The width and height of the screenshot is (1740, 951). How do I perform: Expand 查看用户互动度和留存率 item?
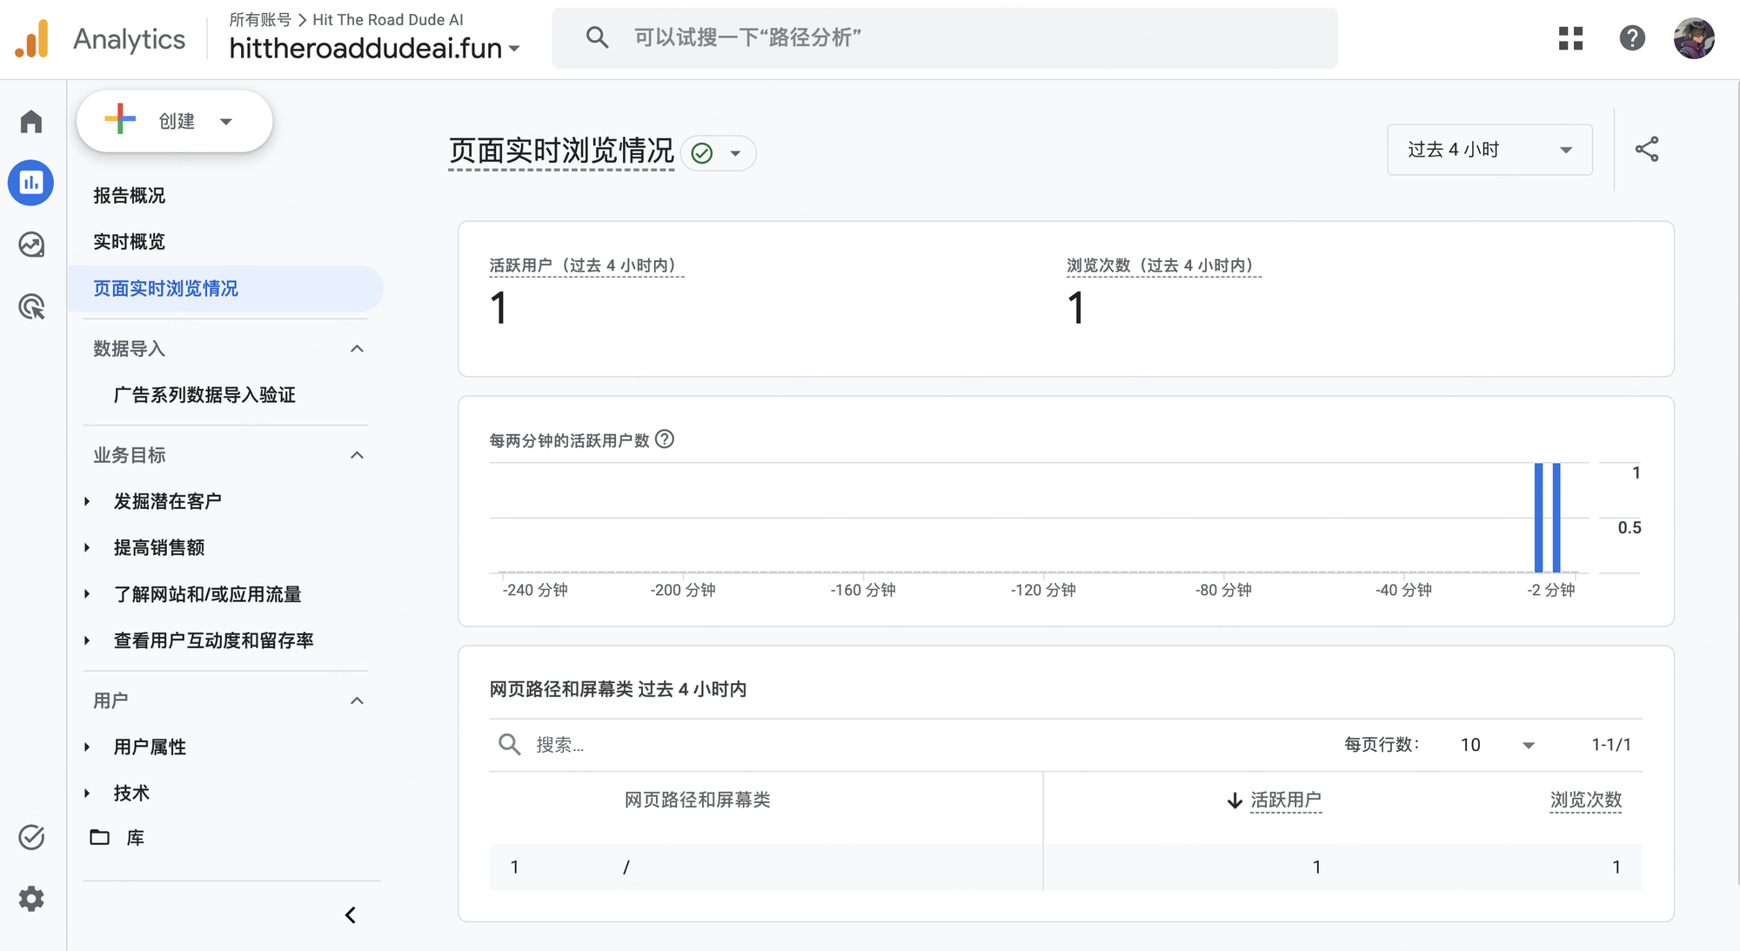(87, 640)
